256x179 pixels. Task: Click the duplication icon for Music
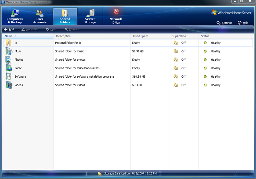coord(176,51)
